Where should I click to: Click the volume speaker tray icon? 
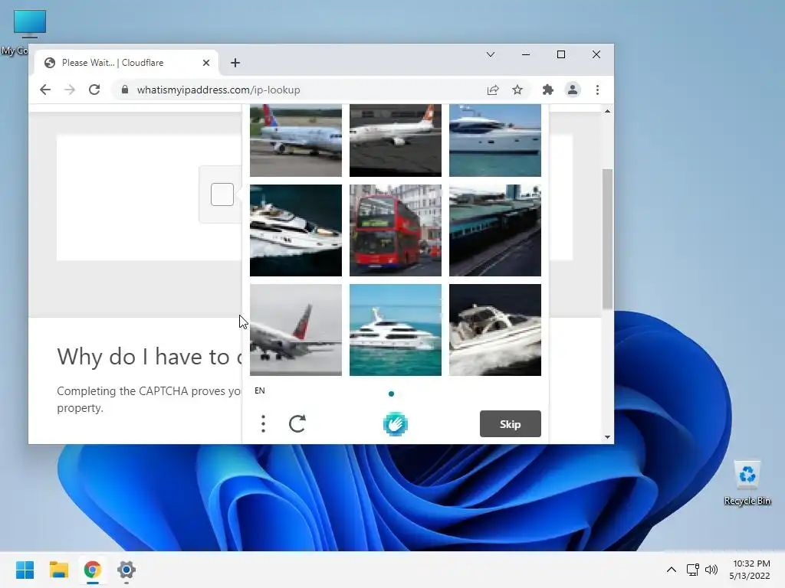point(711,570)
